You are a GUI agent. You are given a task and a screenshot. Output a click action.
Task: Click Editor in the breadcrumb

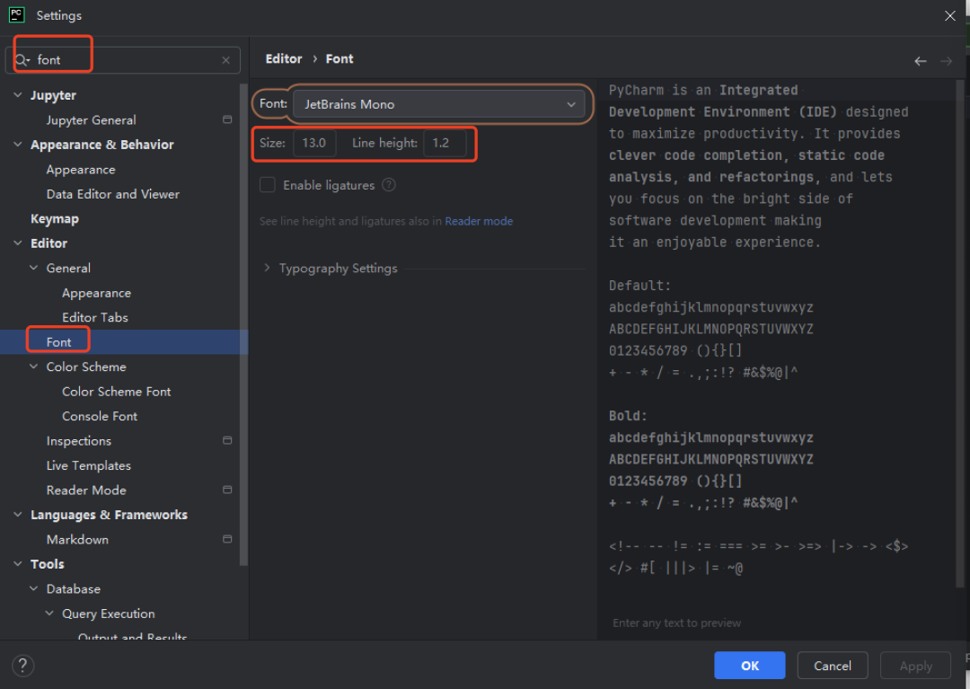(283, 58)
